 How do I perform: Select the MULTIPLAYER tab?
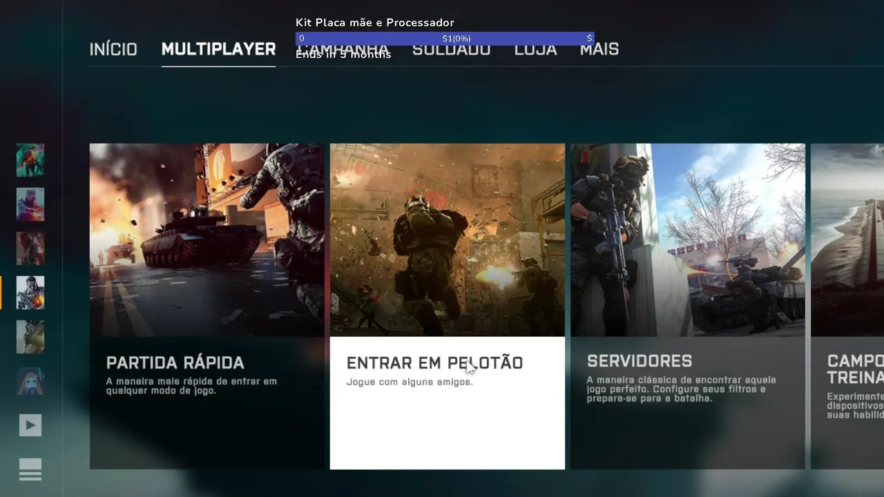(x=218, y=49)
